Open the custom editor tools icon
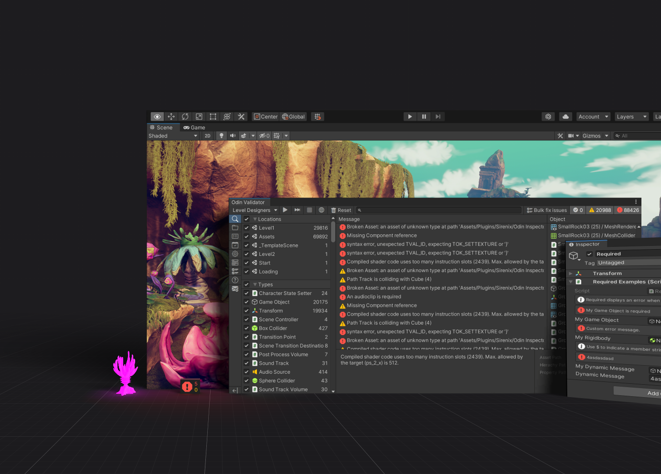 [x=241, y=116]
